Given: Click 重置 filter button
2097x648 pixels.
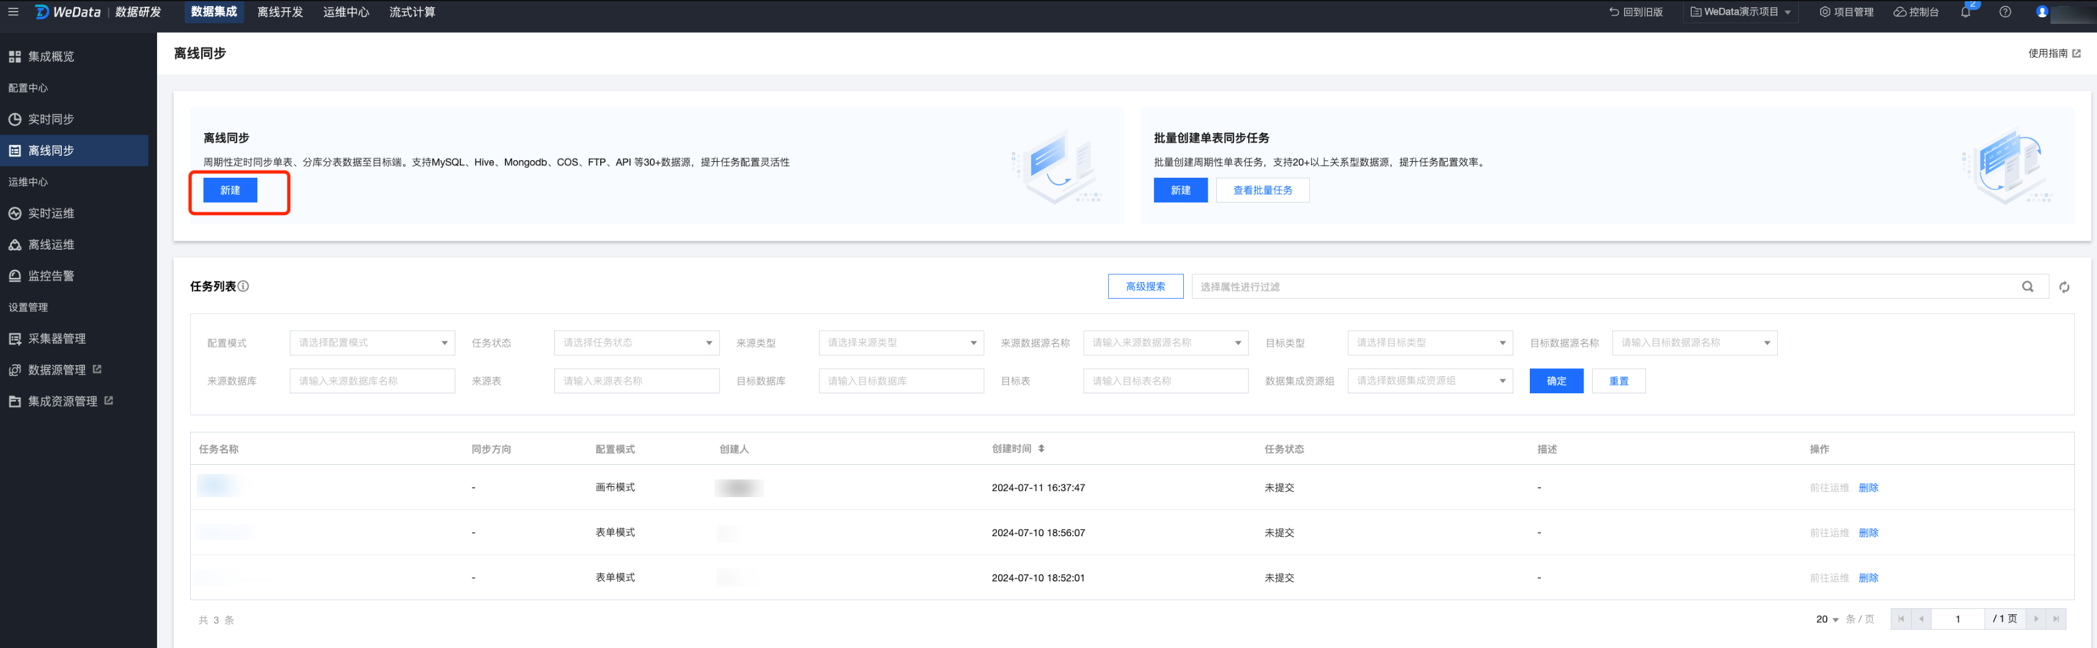Looking at the screenshot, I should coord(1618,380).
